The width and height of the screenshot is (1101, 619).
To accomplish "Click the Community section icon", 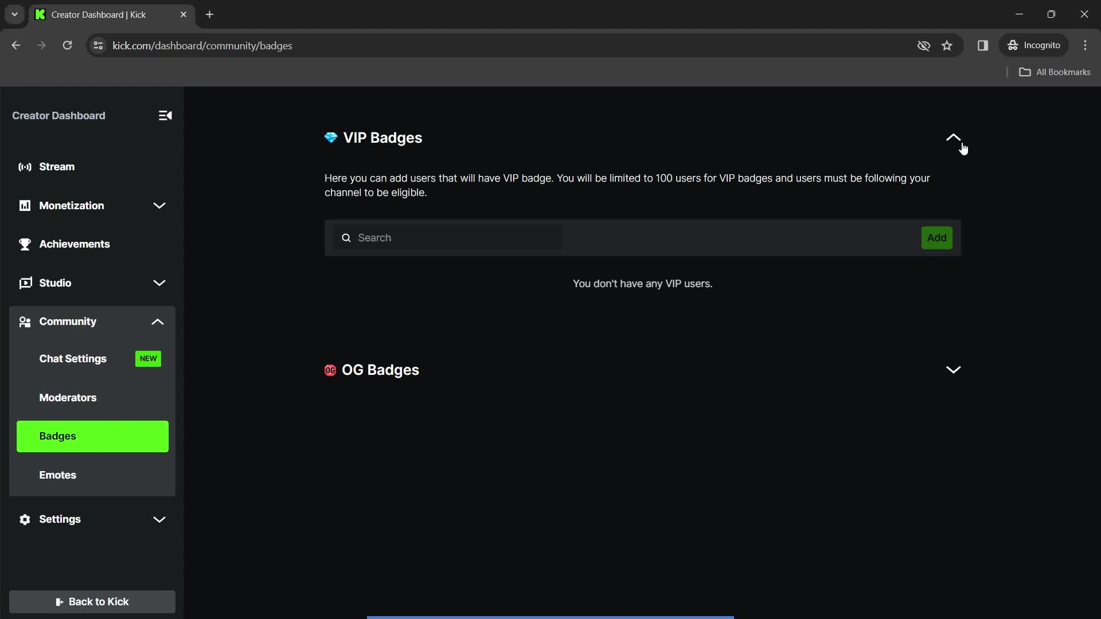I will [x=24, y=321].
